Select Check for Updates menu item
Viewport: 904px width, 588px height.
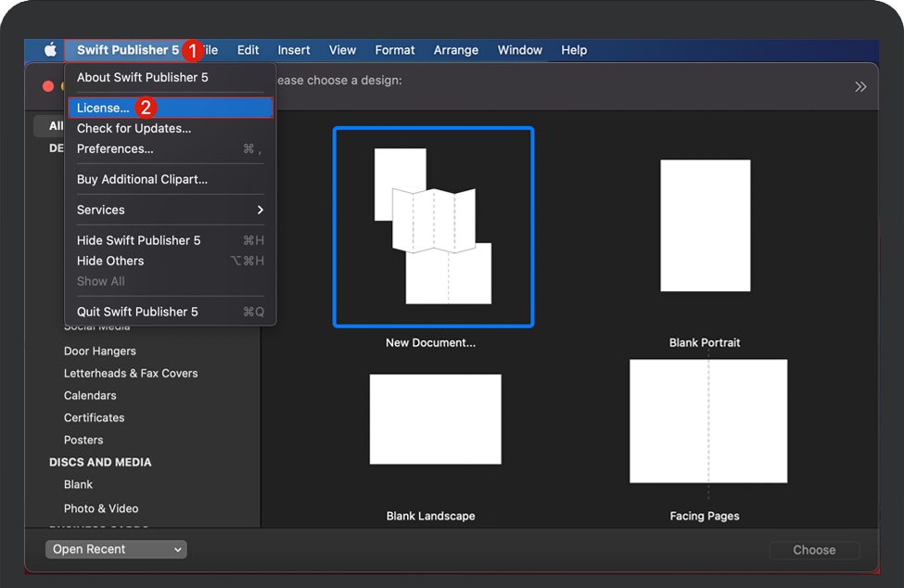(x=134, y=128)
